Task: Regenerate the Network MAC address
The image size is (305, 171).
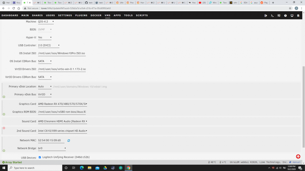Action: point(69,141)
